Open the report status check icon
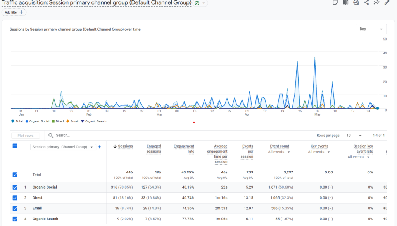This screenshot has height=226, width=397. point(197,3)
